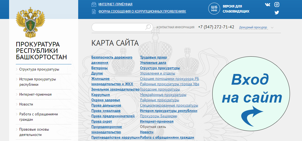Expand Правовые основы деятельности sidebar chevron

[x=17, y=130]
